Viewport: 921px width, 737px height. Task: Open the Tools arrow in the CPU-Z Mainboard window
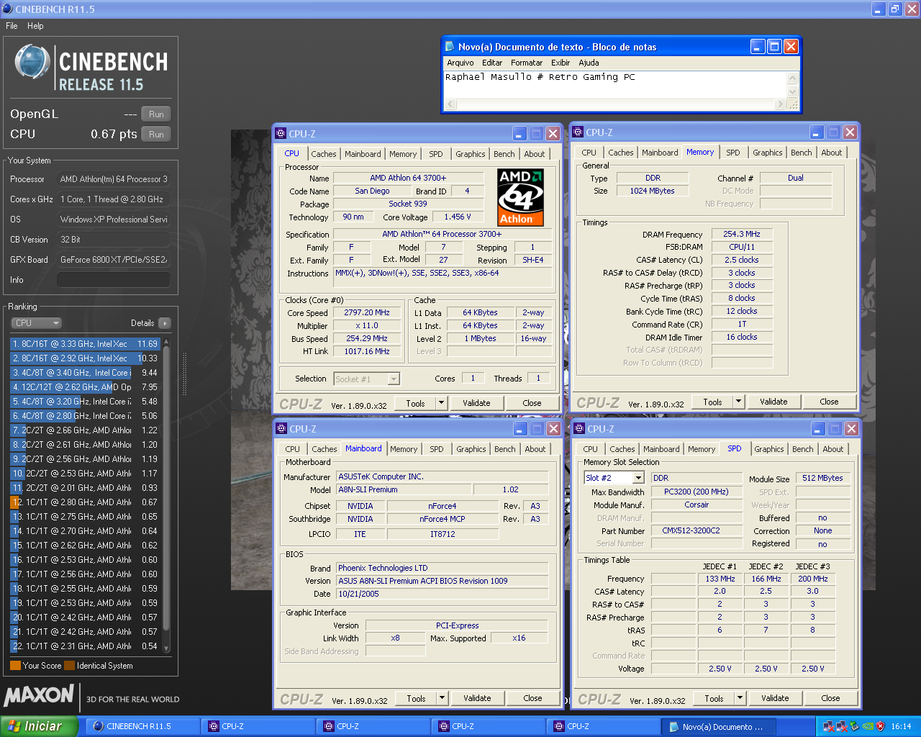point(442,698)
